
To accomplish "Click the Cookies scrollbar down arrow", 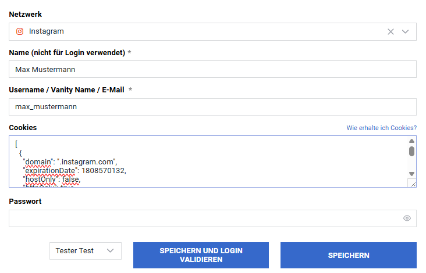I will 411,174.
